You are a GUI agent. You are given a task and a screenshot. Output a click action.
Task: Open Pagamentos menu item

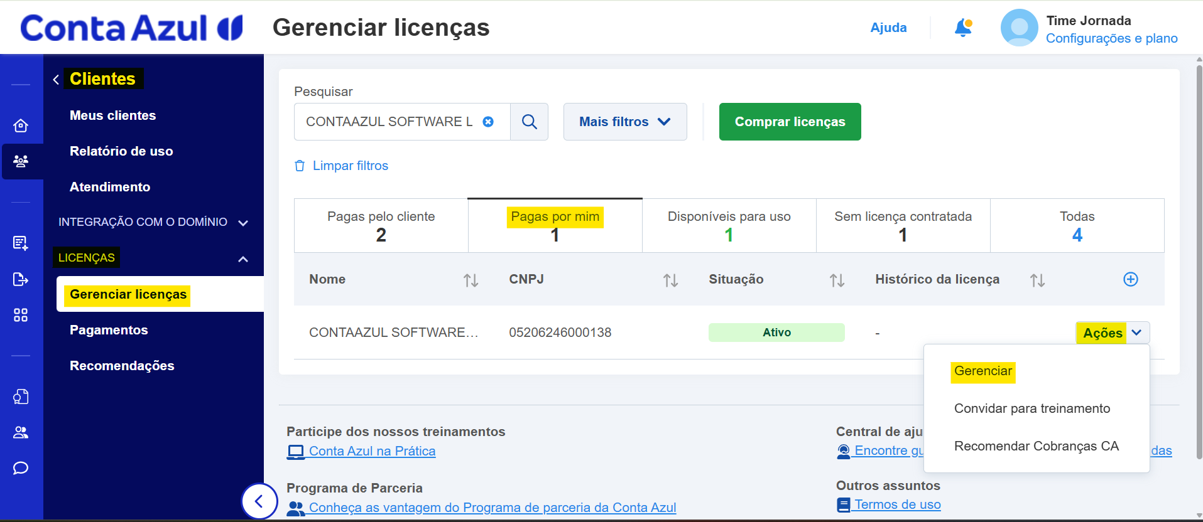coord(109,330)
